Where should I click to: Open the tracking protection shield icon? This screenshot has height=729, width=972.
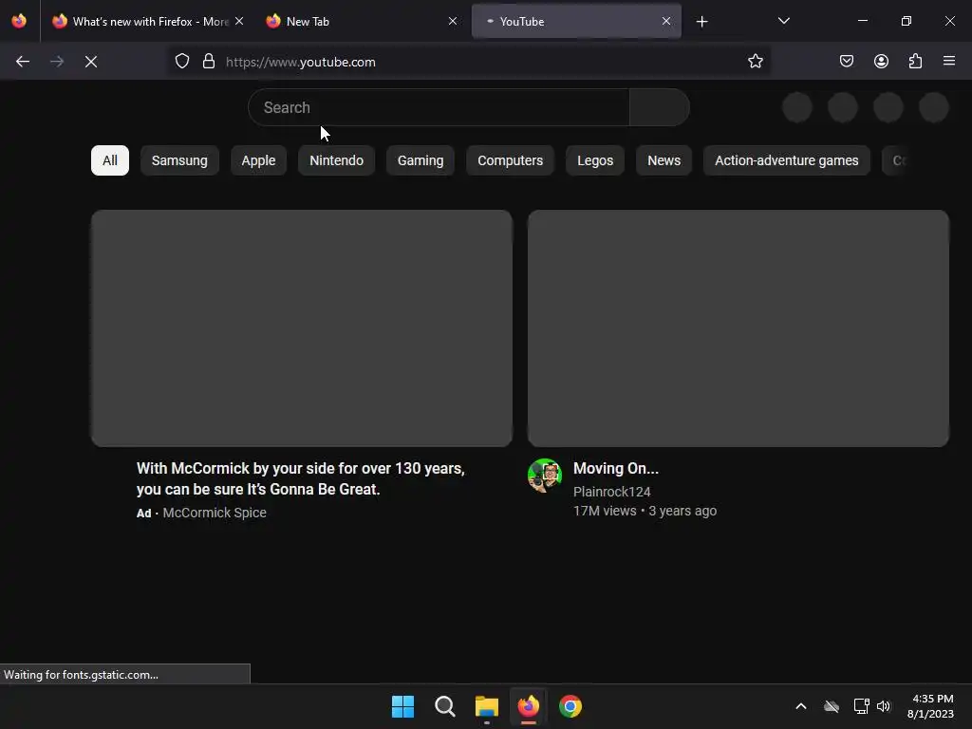(x=181, y=62)
